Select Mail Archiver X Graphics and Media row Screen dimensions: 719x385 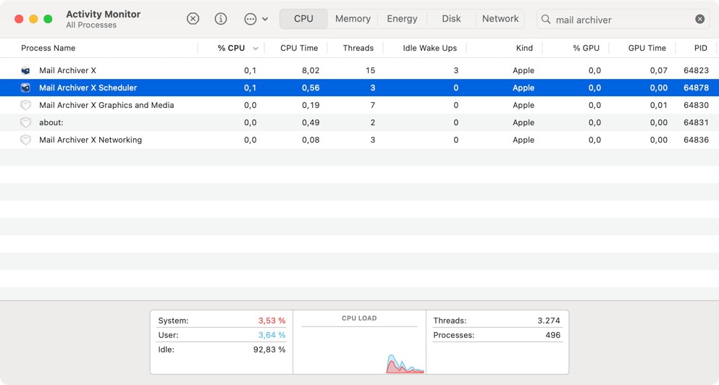tap(359, 105)
